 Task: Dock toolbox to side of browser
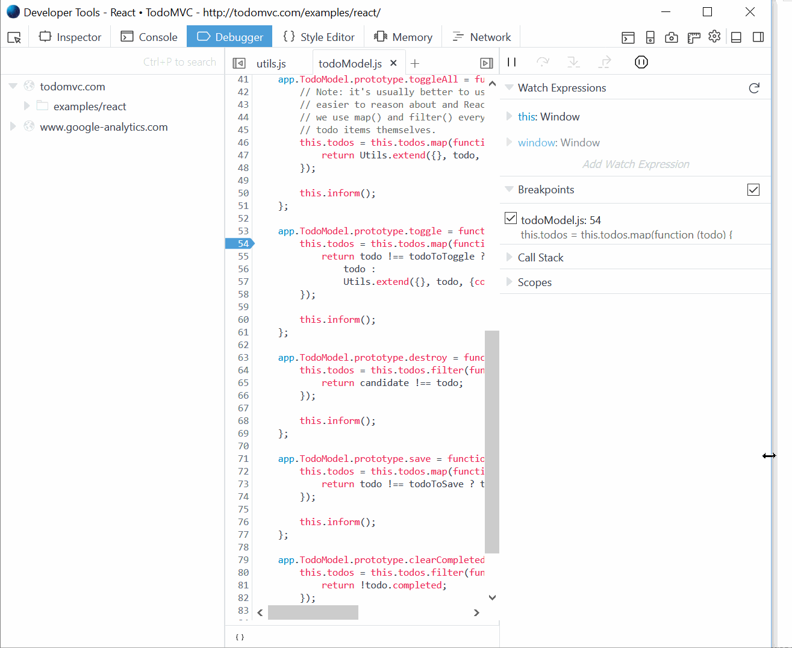[x=758, y=37]
